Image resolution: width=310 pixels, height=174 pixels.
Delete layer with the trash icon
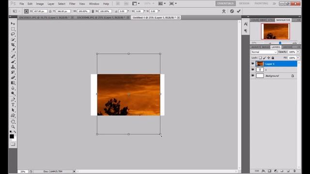pos(294,171)
